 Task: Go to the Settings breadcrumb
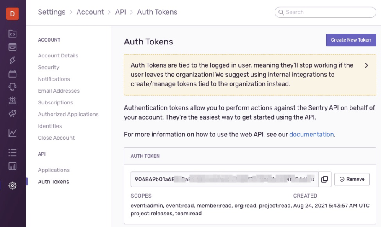point(52,12)
